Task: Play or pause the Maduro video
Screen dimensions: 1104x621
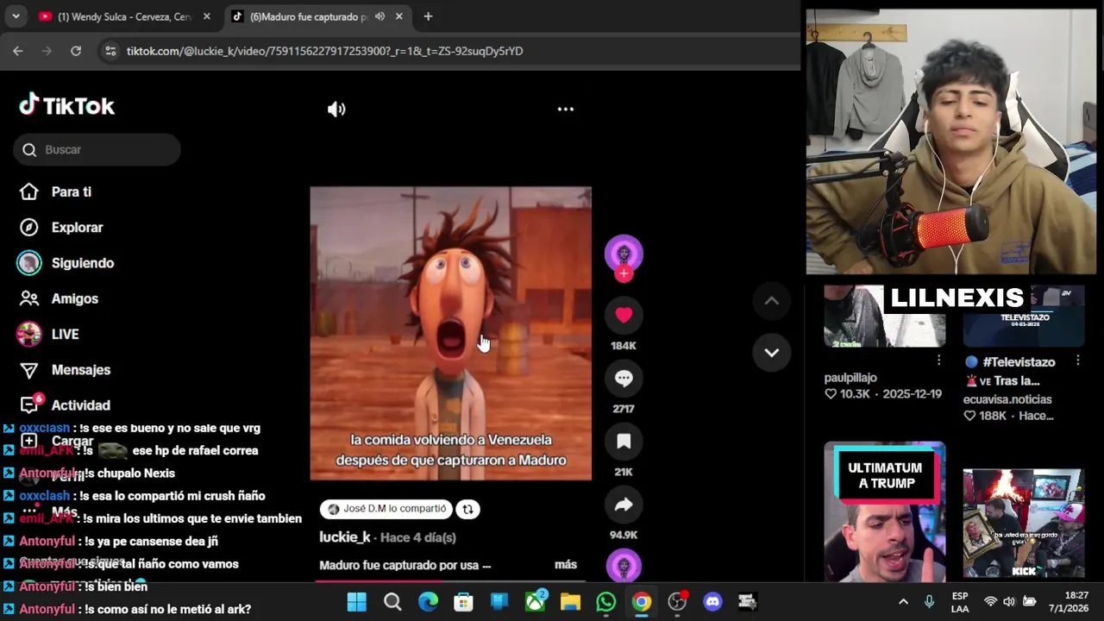Action: (451, 333)
